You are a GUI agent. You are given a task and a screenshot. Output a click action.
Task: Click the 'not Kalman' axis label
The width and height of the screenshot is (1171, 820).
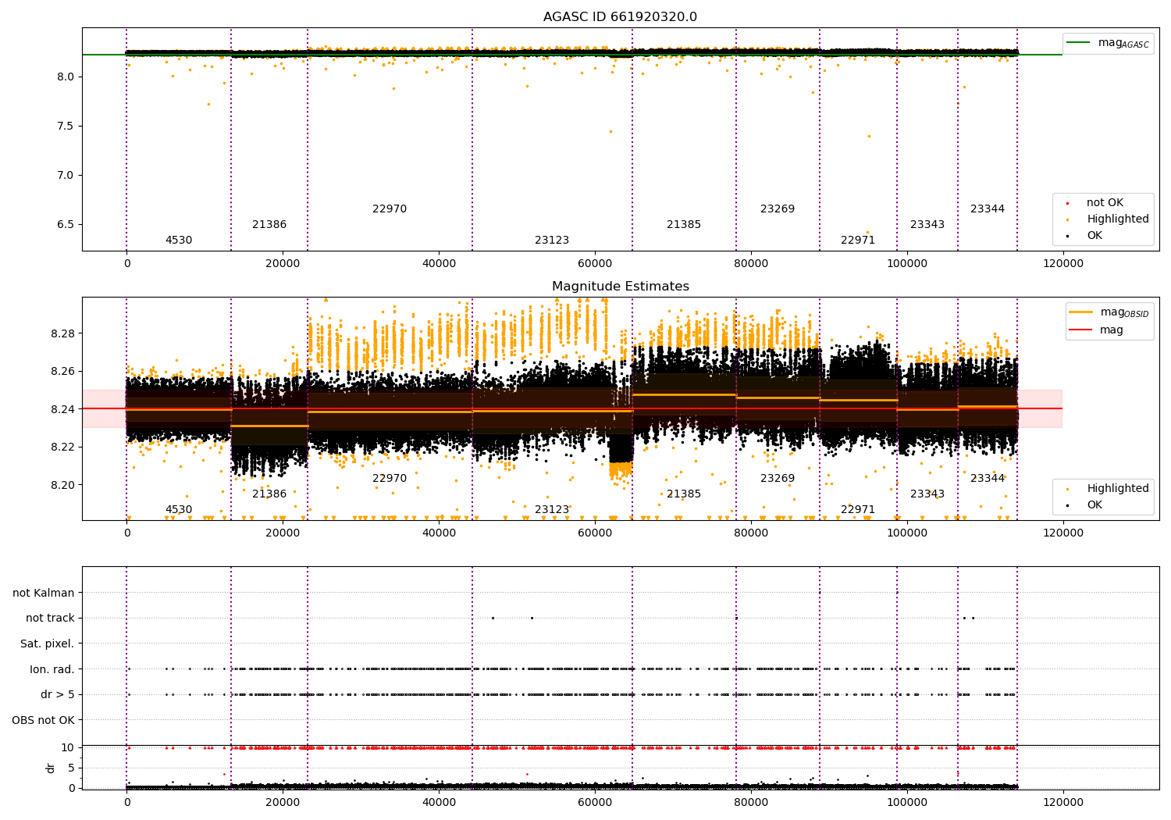[44, 593]
